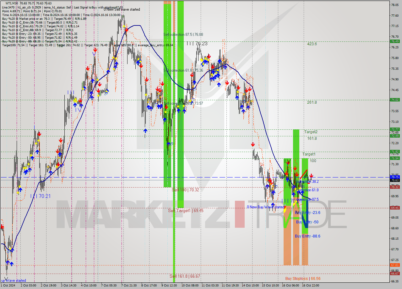The height and width of the screenshot is (289, 402).
Task: Select the 'correction 38.2' label
Action: (x=307, y=182)
